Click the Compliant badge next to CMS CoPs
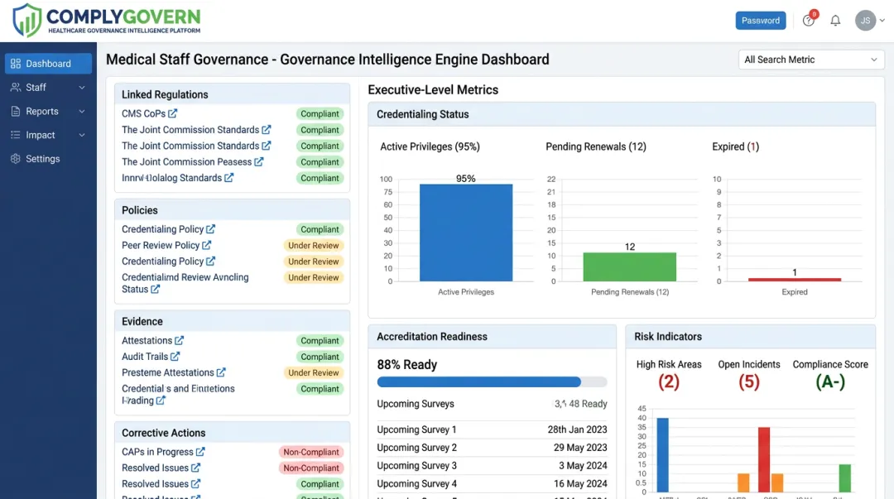 click(320, 113)
